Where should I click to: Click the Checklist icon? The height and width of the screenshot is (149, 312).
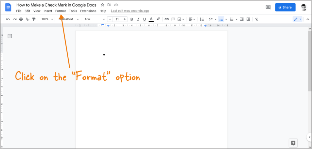coord(211,19)
